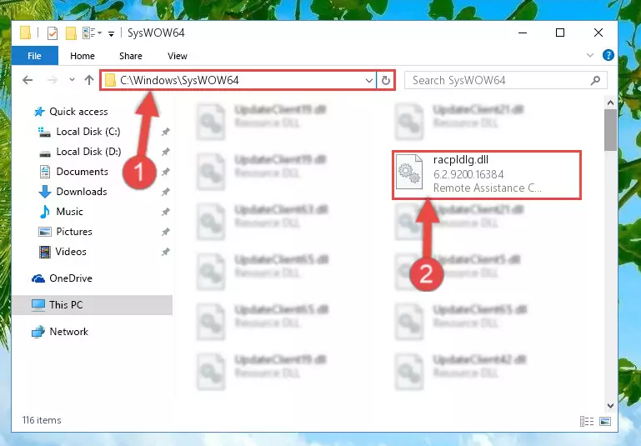This screenshot has height=446, width=641.
Task: Click pin icon next to Downloads
Action: [166, 192]
